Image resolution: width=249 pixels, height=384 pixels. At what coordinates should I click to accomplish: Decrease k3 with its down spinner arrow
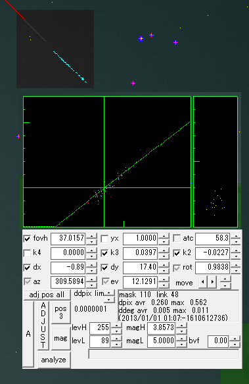click(x=164, y=256)
